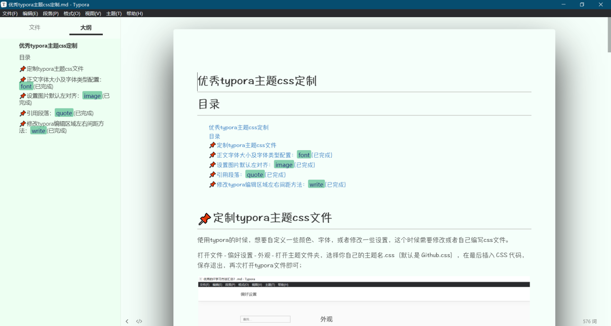Select outline item 目录
This screenshot has width=611, height=326.
(x=25, y=57)
